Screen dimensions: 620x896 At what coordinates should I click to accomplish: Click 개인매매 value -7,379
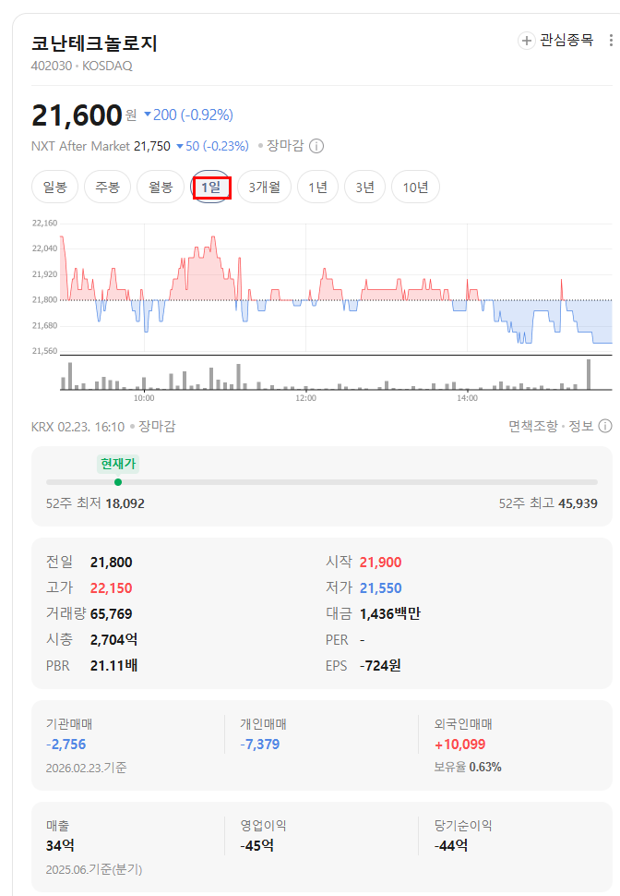click(x=260, y=745)
